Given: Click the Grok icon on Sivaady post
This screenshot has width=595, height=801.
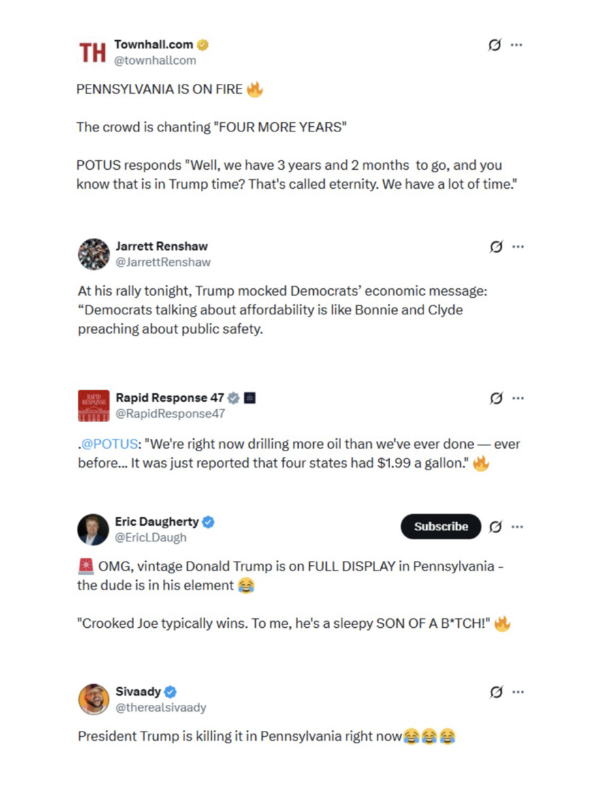Looking at the screenshot, I should click(x=496, y=692).
